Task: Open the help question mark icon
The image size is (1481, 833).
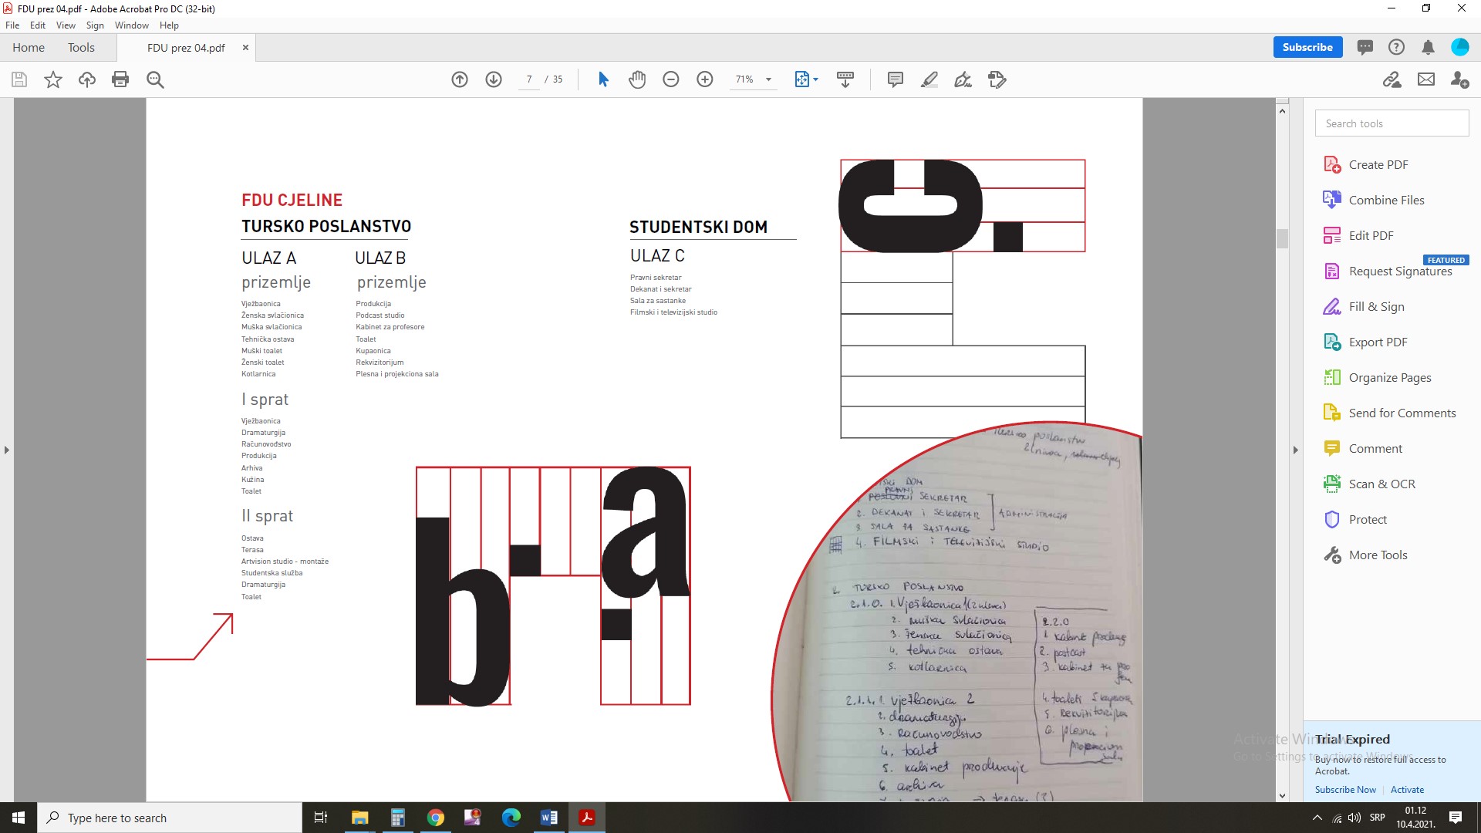Action: click(1396, 47)
